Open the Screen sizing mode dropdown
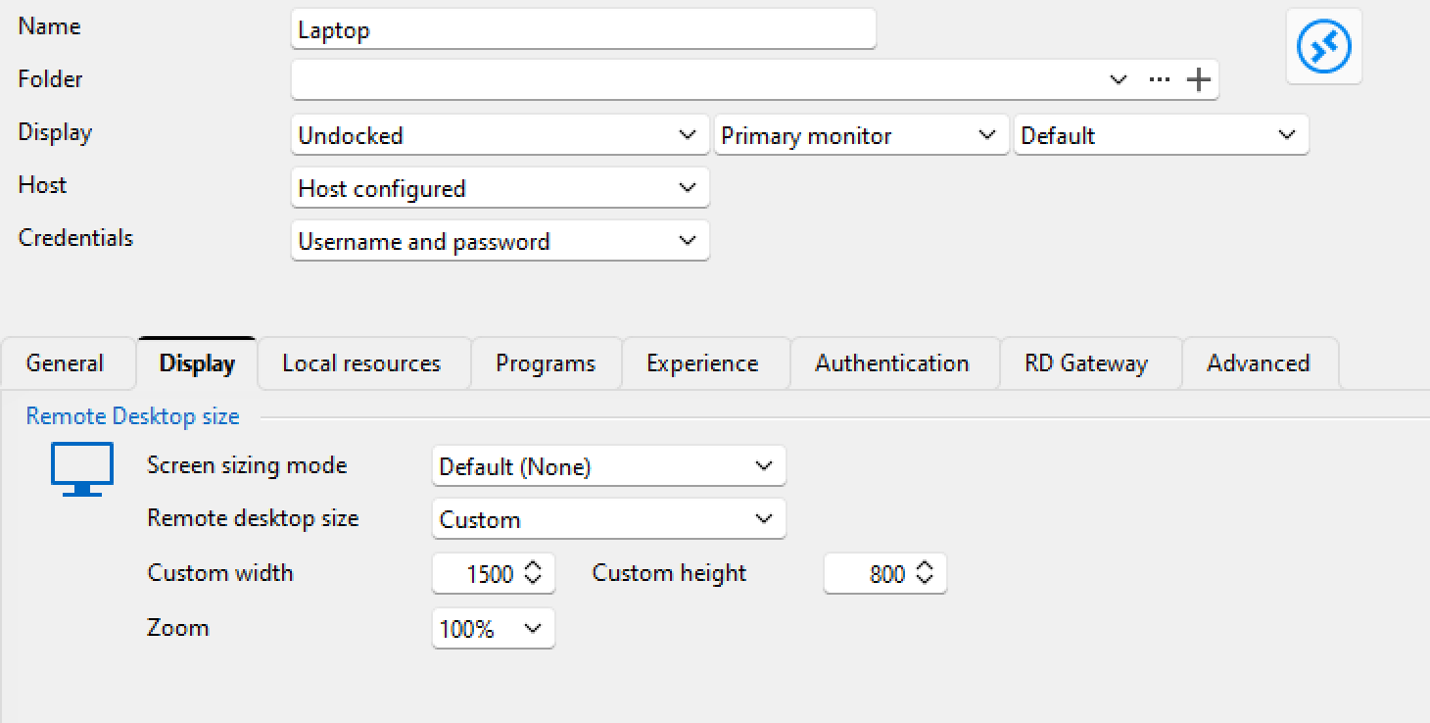This screenshot has height=723, width=1430. pos(609,466)
